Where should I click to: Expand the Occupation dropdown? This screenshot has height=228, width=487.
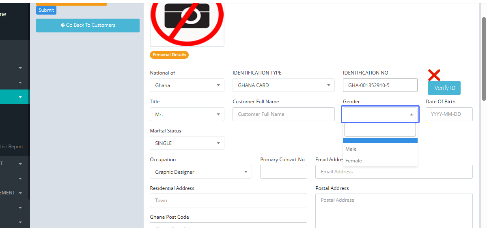pos(200,172)
